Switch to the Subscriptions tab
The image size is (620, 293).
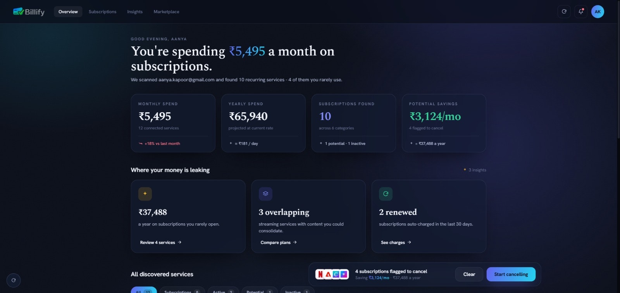coord(102,12)
